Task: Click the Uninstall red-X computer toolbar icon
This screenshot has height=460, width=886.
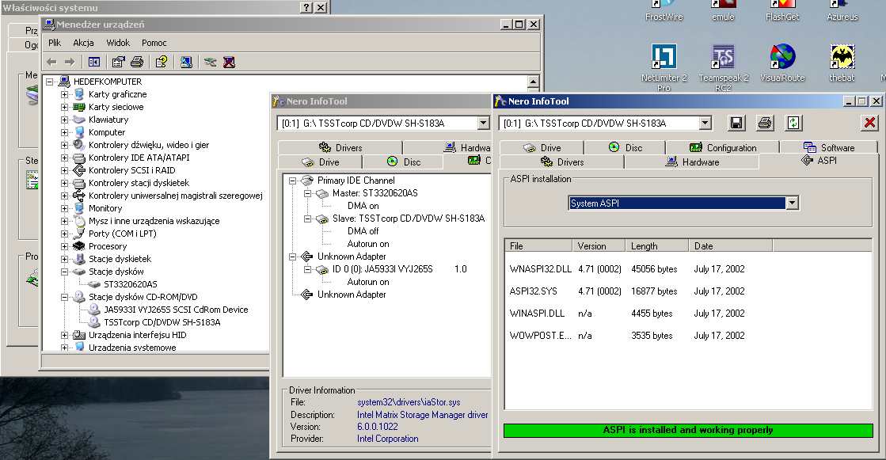Action: (229, 63)
